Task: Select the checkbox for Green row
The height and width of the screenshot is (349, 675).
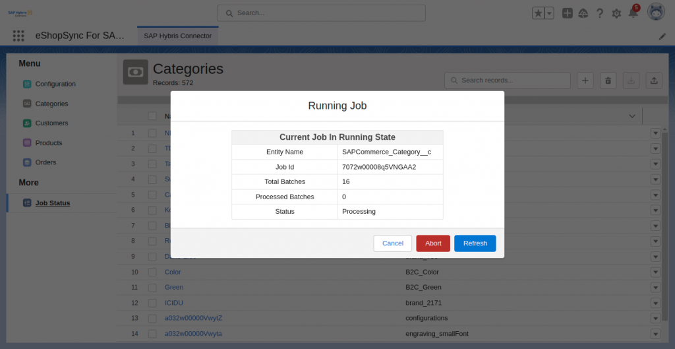Action: [152, 288]
